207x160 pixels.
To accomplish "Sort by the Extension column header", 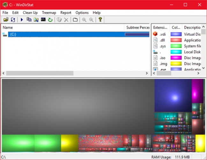I will [x=160, y=28].
